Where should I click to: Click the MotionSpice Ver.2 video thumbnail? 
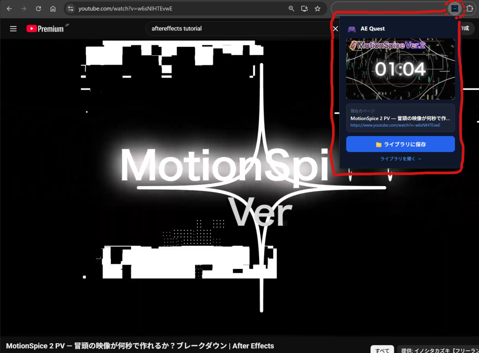(400, 69)
